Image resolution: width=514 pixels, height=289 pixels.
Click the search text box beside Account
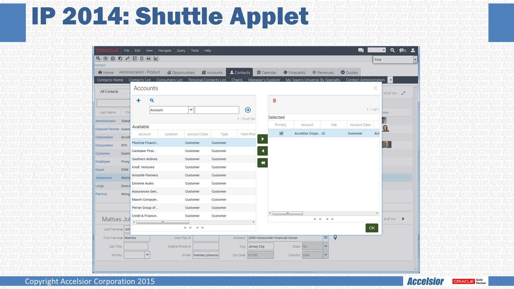(x=217, y=110)
